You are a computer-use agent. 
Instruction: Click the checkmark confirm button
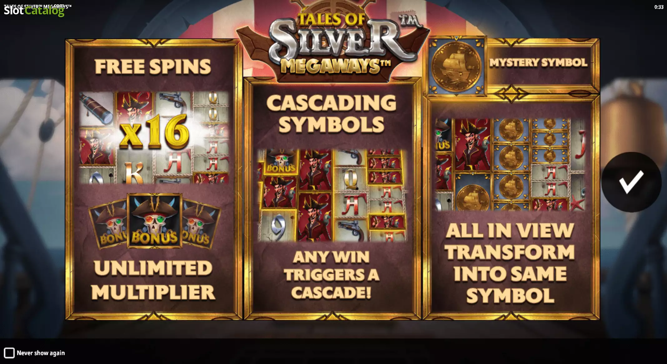pyautogui.click(x=631, y=182)
